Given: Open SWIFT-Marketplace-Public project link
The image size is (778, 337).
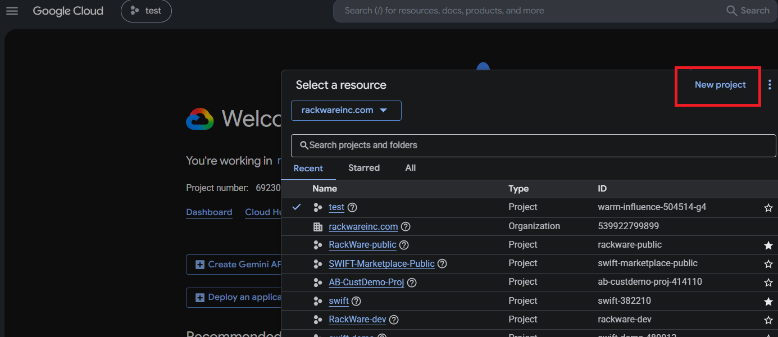Looking at the screenshot, I should coord(381,263).
